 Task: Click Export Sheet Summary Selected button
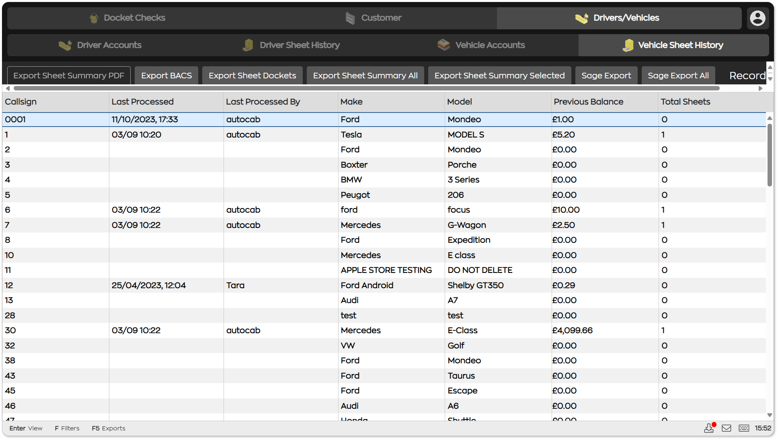click(x=500, y=76)
